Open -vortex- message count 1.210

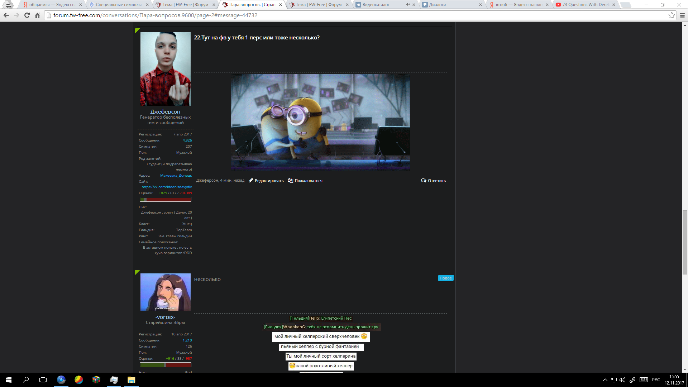click(x=187, y=340)
